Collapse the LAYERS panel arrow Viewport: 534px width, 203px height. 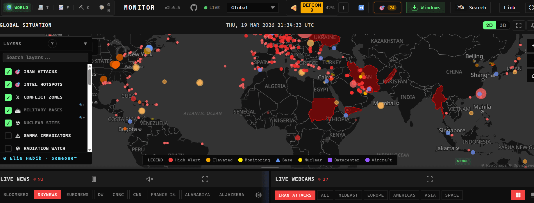[85, 44]
